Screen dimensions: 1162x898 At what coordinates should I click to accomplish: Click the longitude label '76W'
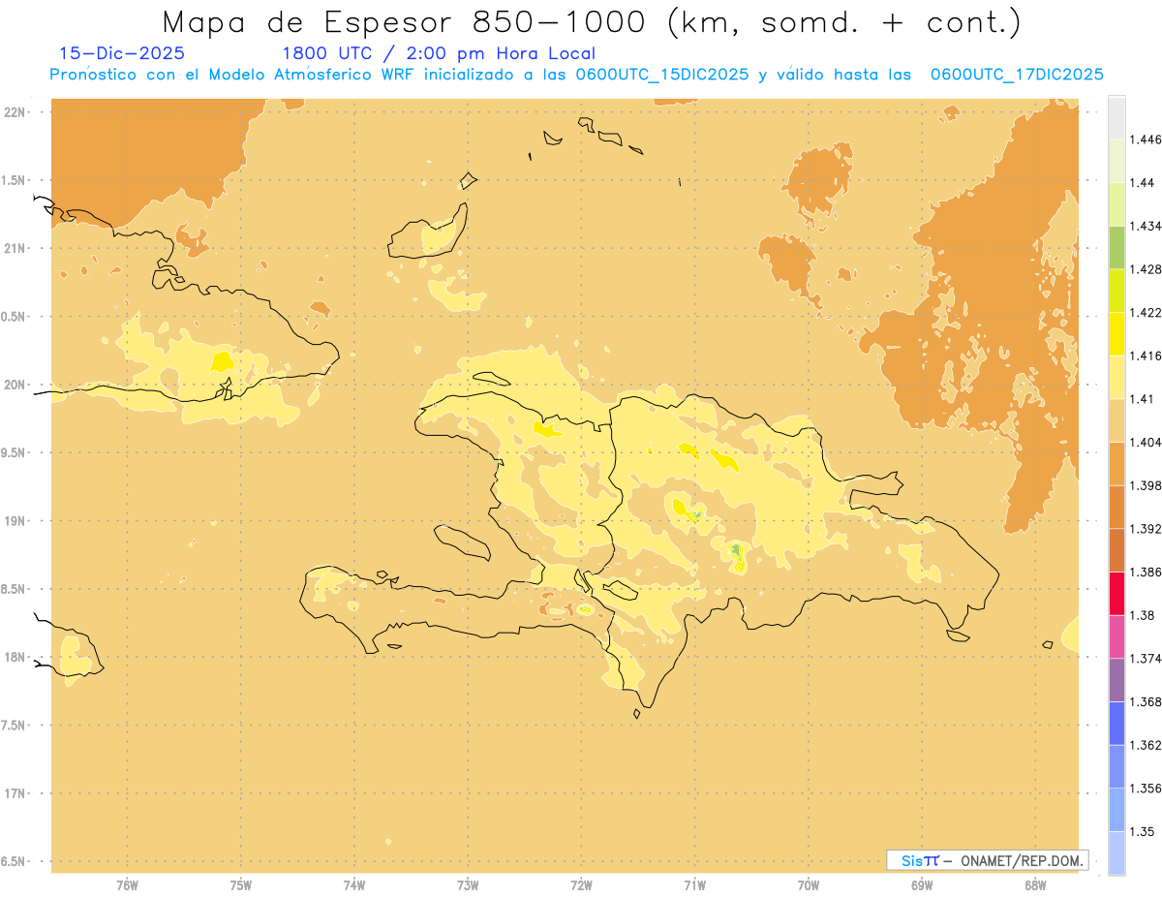point(127,884)
